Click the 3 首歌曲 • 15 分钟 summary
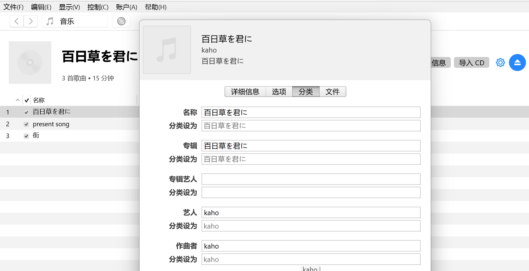Image resolution: width=529 pixels, height=271 pixels. point(88,78)
